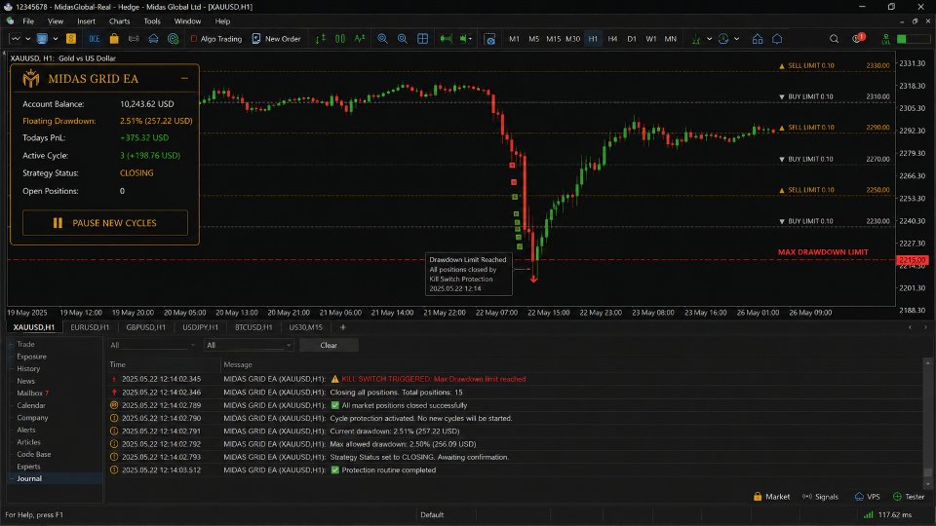Expand the templates dropdown arrow
This screenshot has height=526, width=936.
pyautogui.click(x=737, y=39)
